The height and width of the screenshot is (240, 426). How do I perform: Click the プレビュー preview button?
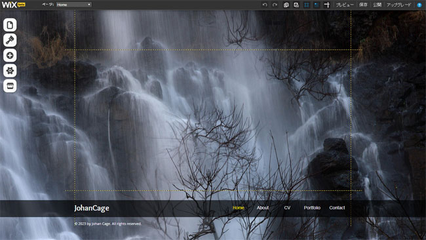[345, 5]
